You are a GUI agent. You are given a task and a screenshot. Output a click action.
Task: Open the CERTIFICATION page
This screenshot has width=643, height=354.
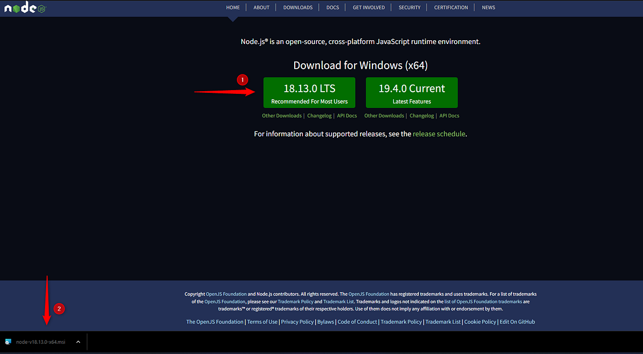pyautogui.click(x=451, y=7)
